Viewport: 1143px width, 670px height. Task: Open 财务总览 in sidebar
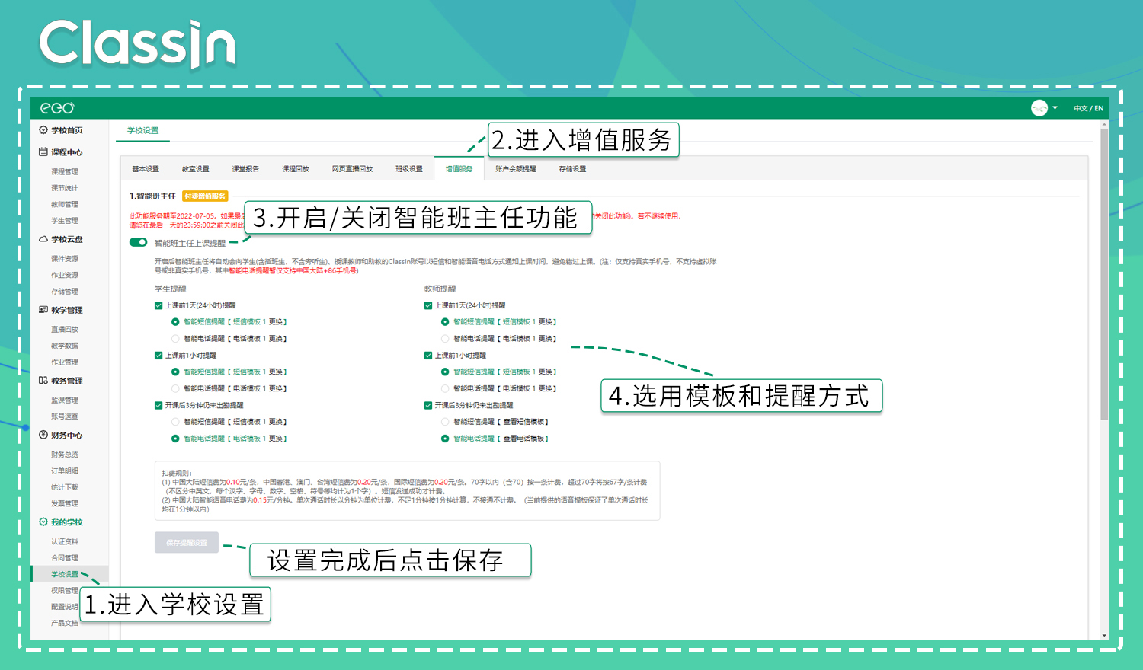click(x=65, y=455)
